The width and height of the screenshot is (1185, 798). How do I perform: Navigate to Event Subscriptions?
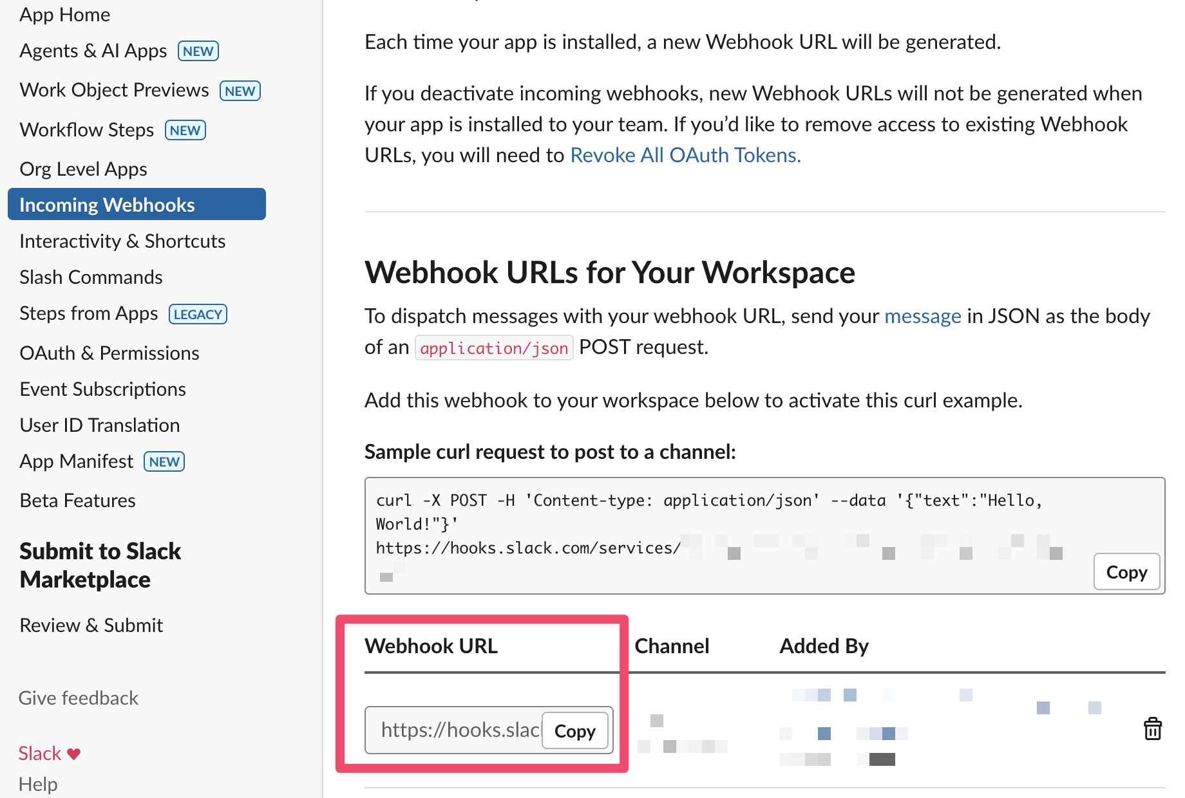(102, 389)
